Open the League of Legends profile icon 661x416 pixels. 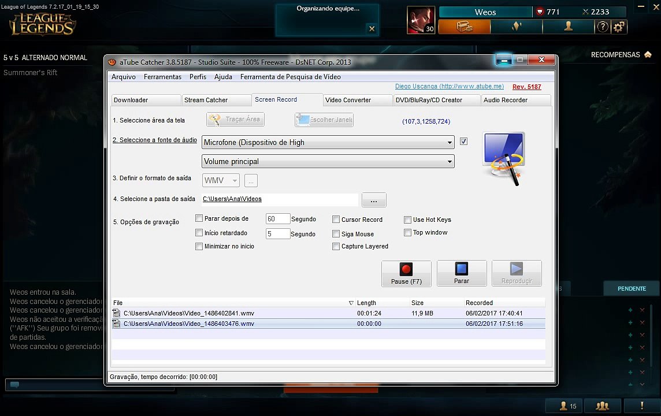(x=568, y=27)
